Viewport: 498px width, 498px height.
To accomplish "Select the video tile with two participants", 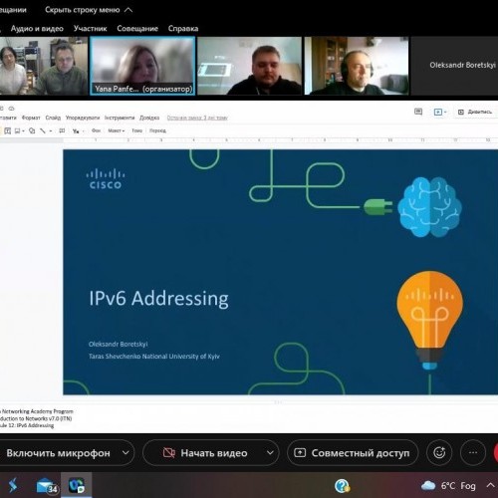I will (x=44, y=66).
